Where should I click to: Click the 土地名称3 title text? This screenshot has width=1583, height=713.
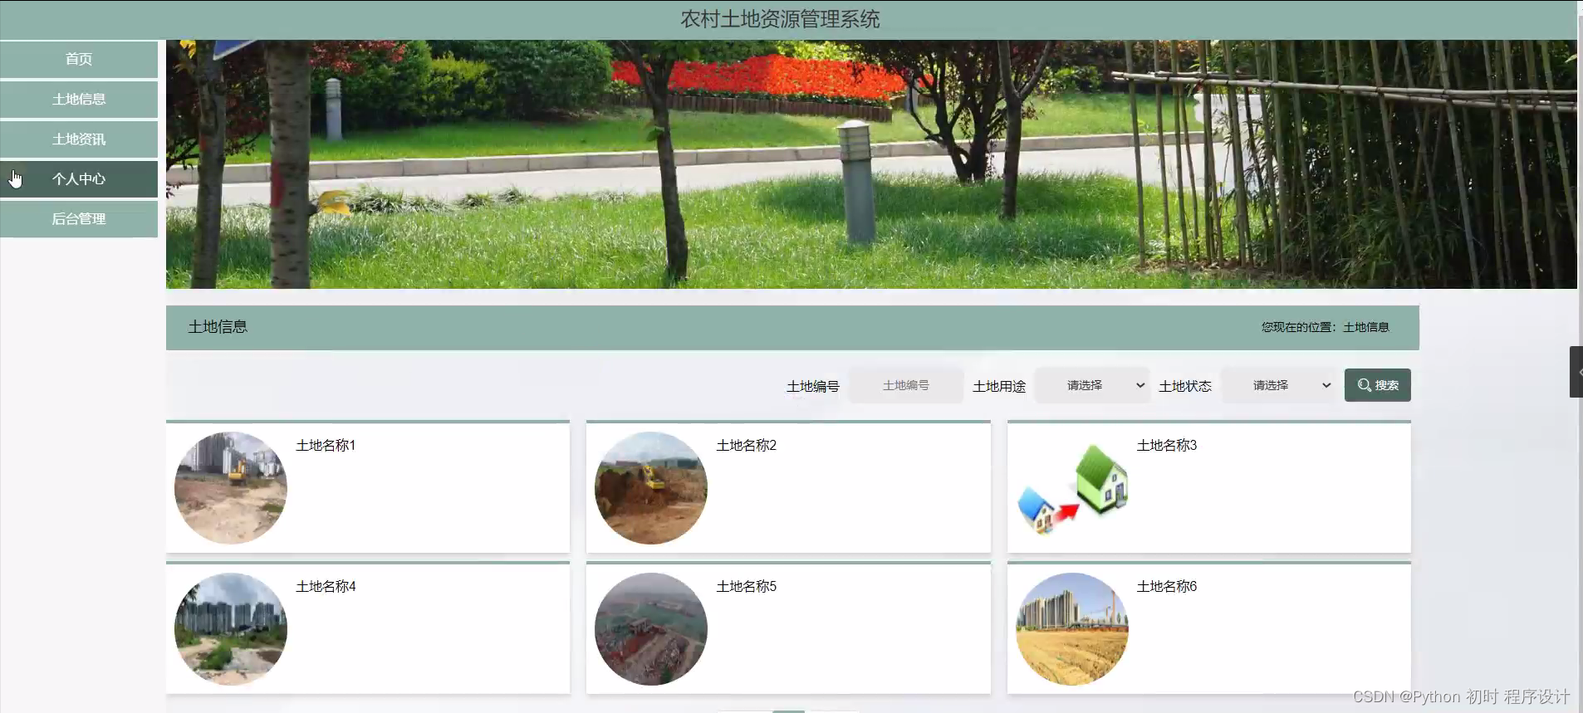click(1167, 446)
